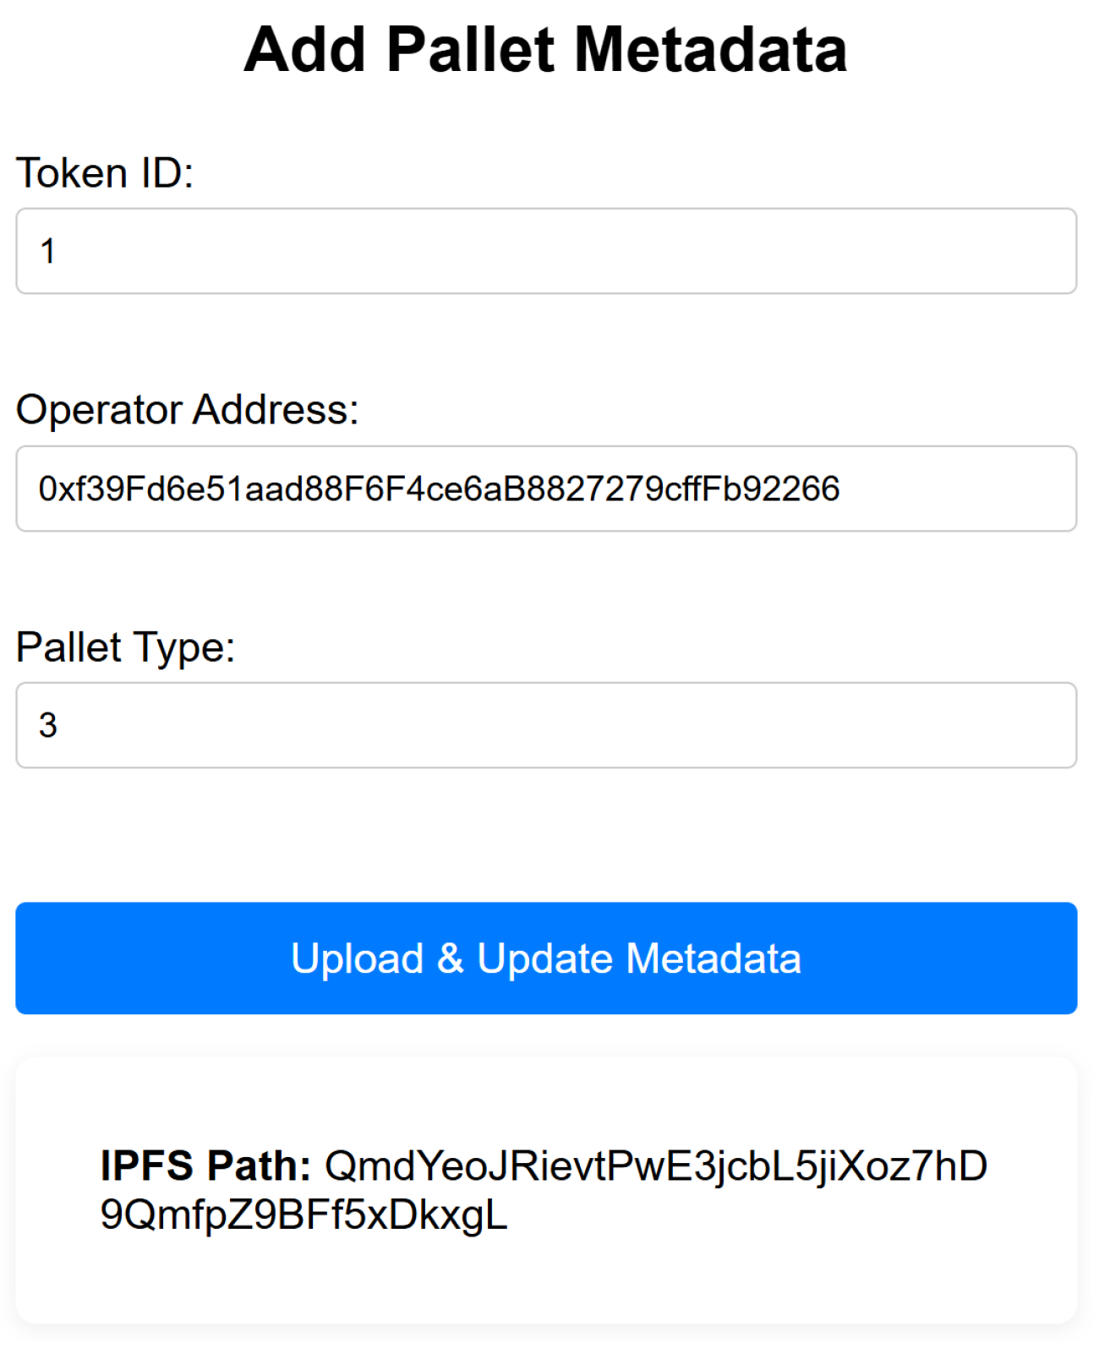This screenshot has height=1354, width=1099.
Task: Click the second hash line 9QmfpZ9BFf5xDkxgL
Action: [303, 1215]
